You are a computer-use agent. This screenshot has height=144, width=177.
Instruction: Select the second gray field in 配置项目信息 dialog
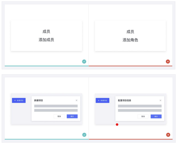(x=140, y=110)
